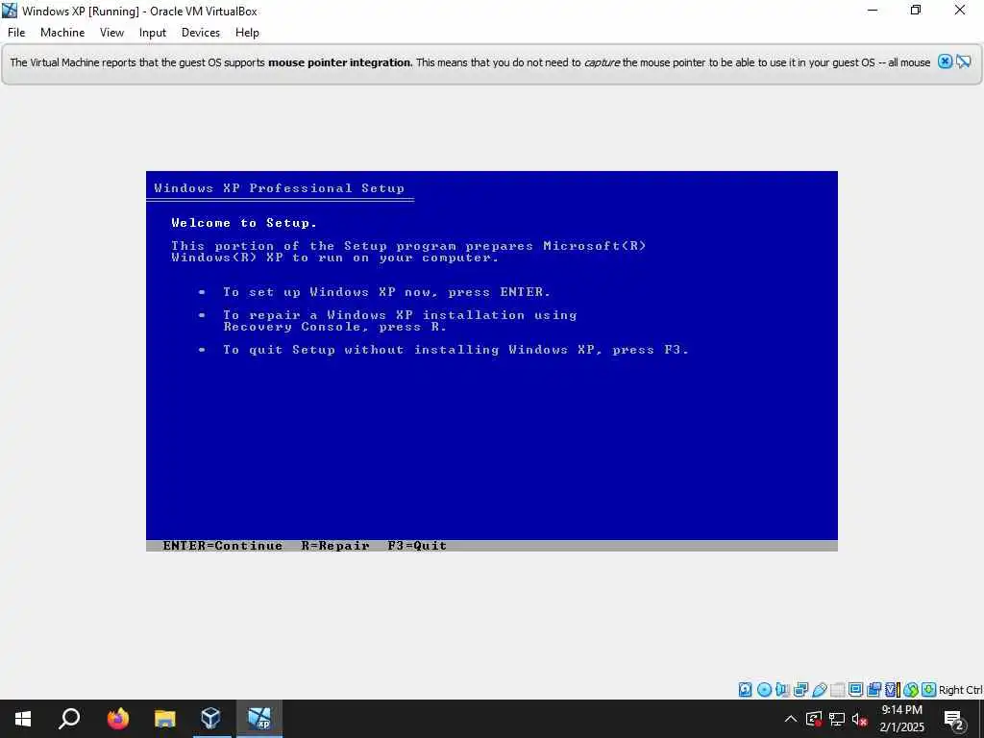Click the recording indicator in status bar

click(873, 690)
